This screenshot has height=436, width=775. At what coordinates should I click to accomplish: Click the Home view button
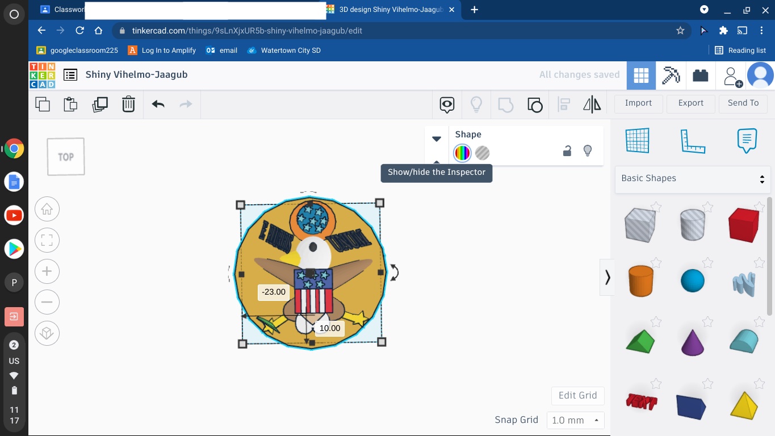[x=47, y=209]
